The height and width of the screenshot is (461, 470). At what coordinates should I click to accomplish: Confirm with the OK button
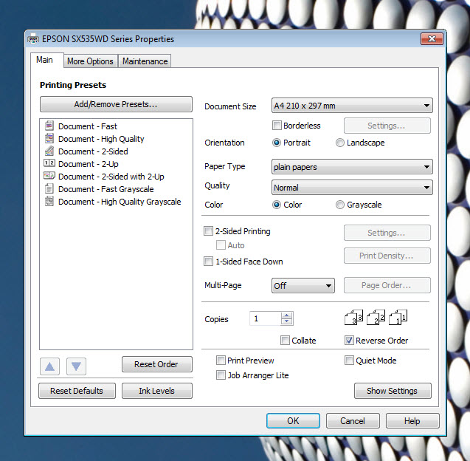pos(293,421)
